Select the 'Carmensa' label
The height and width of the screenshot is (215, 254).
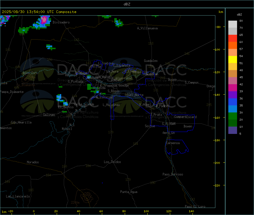point(173,143)
